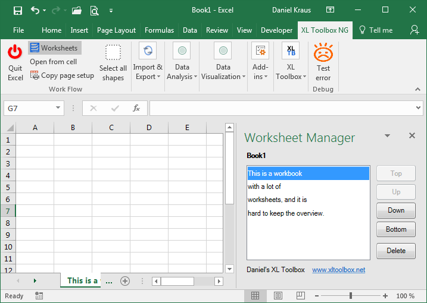The width and height of the screenshot is (427, 303).
Task: Click Copy page setup
Action: (x=62, y=75)
